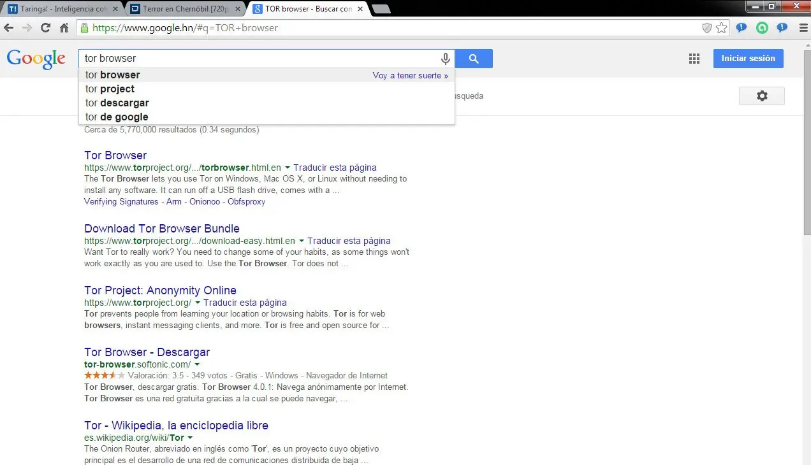Open the Onionoo sitelink

[x=205, y=202]
